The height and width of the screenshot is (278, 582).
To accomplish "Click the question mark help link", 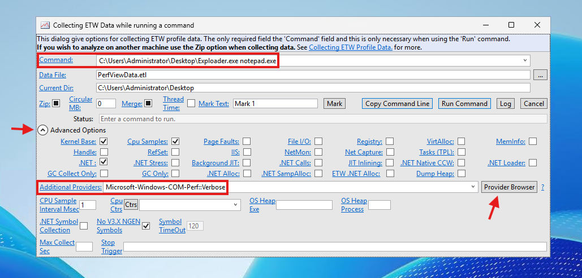I will [x=542, y=187].
